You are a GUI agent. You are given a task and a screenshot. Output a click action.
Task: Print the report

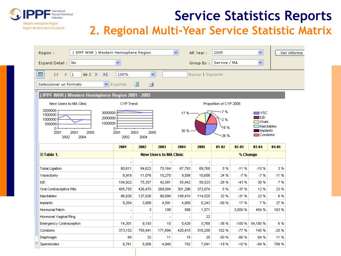[152, 84]
